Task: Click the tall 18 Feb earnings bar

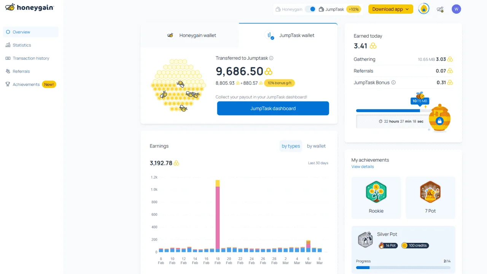Action: coord(218,216)
